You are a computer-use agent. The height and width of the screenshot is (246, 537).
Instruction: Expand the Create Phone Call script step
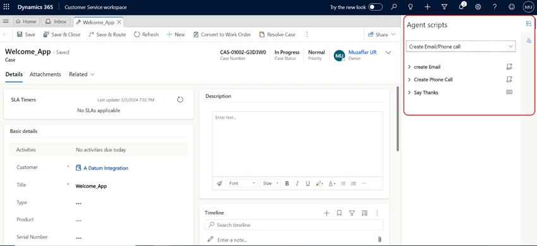click(409, 79)
